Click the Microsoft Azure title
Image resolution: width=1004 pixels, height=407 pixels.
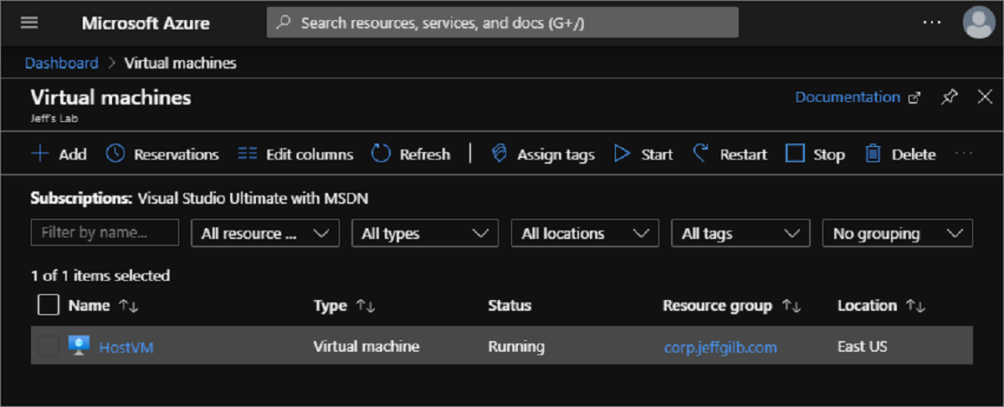click(146, 23)
